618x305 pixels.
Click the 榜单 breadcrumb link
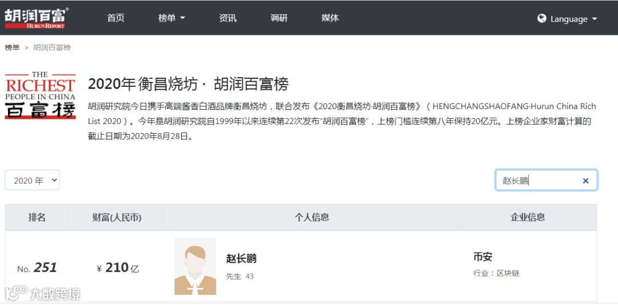[x=12, y=47]
